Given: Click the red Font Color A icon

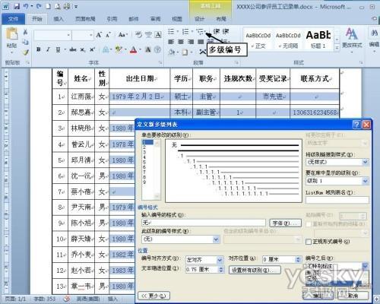Looking at the screenshot, I should 134,50.
